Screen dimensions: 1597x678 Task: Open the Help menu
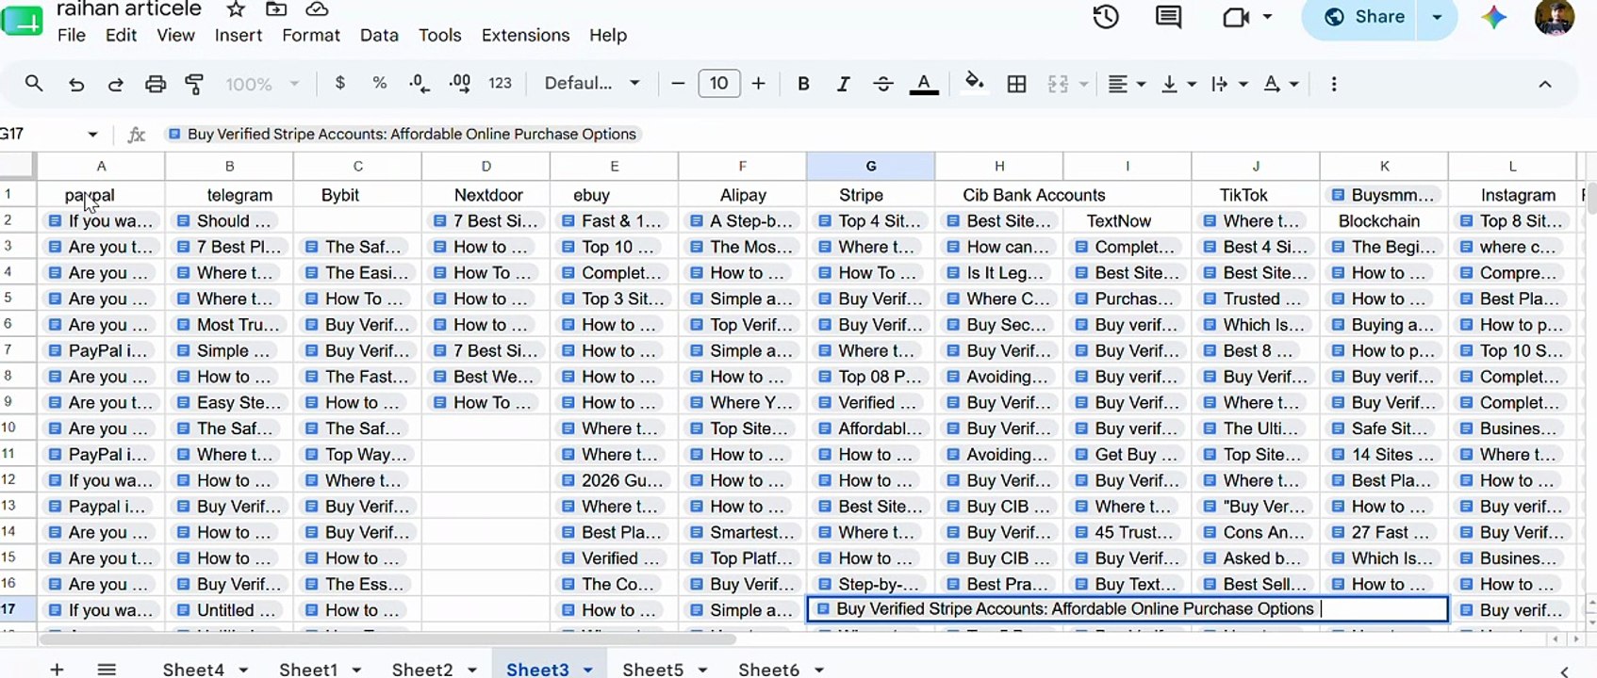click(x=608, y=35)
